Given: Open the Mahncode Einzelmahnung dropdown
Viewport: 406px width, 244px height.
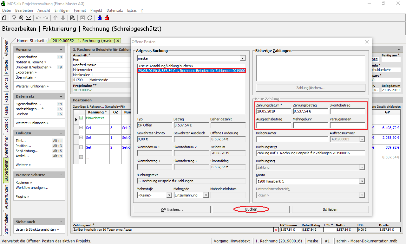Looking at the screenshot, I should (206, 195).
